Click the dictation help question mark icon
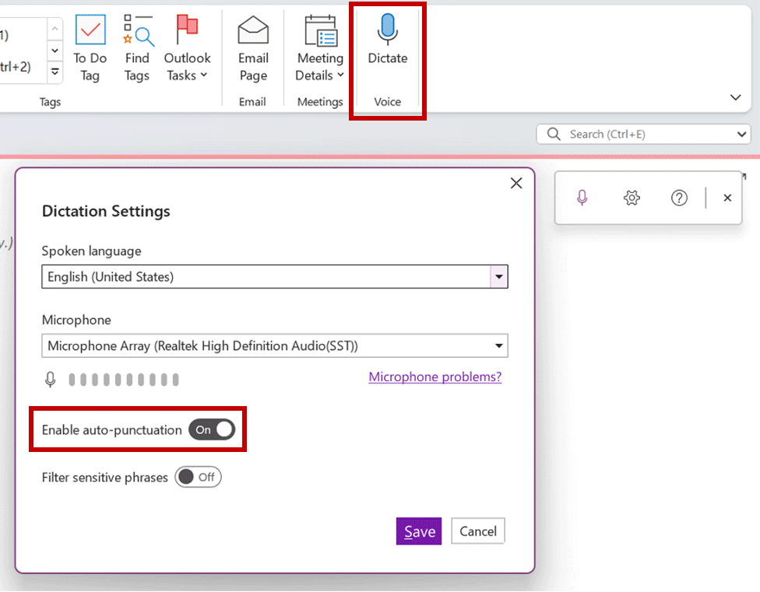 point(679,198)
